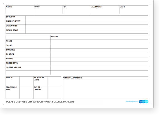Click the ODP/NURSE entry row

pos(87,27)
